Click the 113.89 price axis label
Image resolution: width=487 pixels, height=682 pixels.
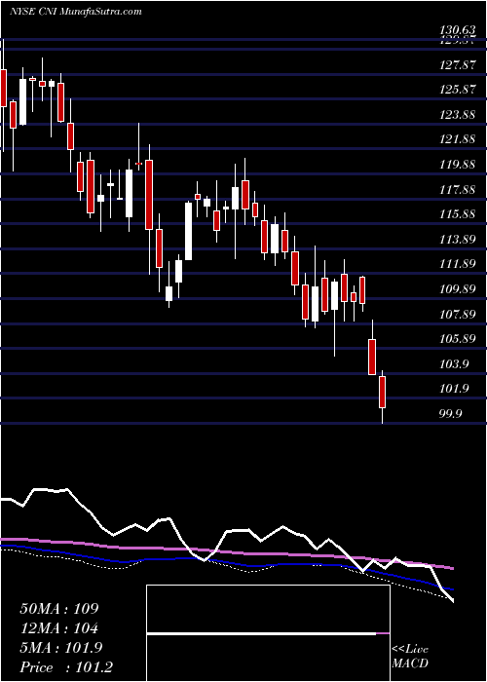click(x=457, y=239)
